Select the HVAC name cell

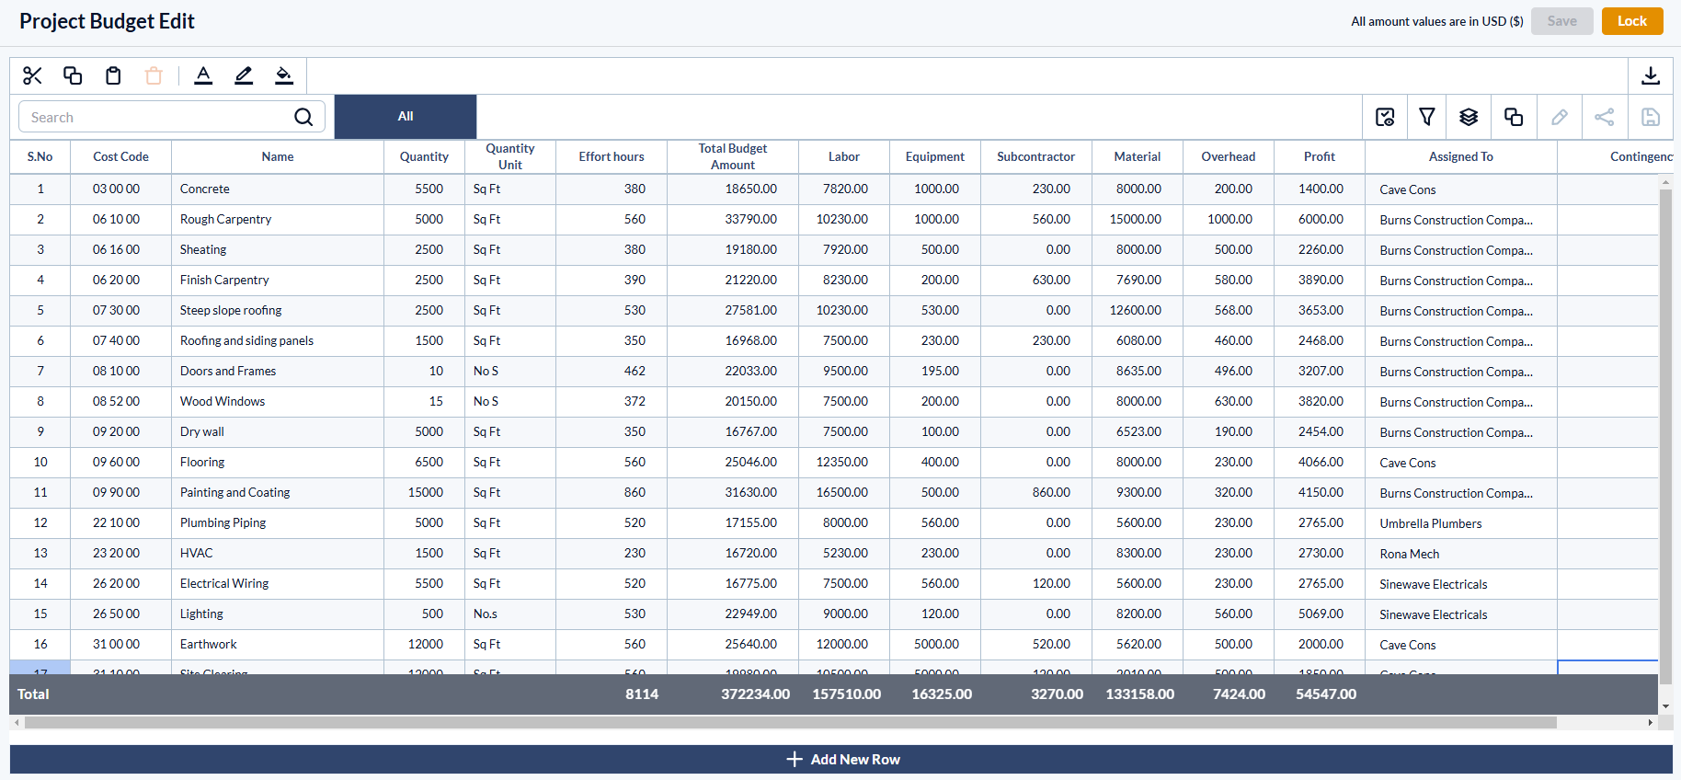278,553
